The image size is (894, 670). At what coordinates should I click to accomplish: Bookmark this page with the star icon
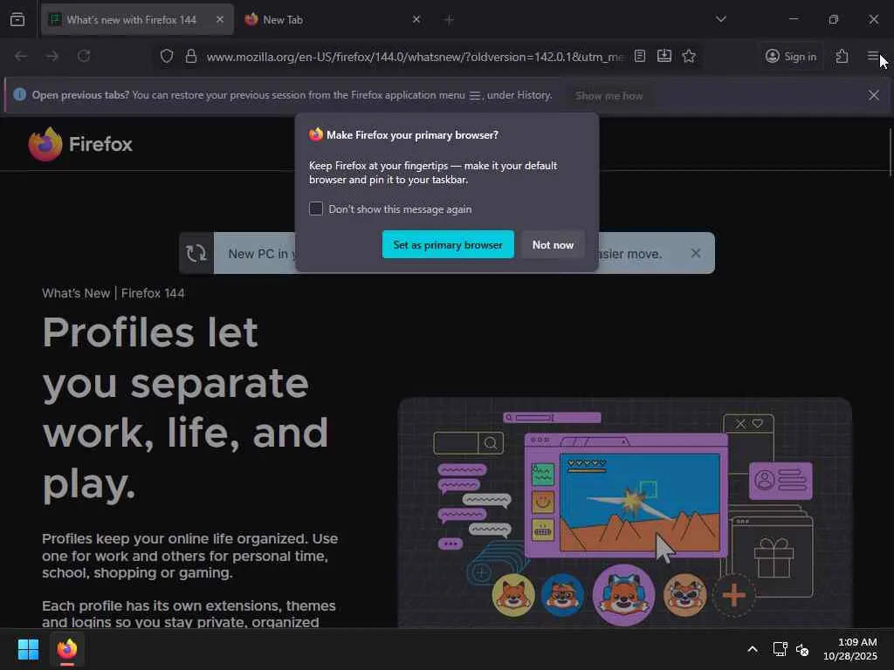click(x=689, y=56)
